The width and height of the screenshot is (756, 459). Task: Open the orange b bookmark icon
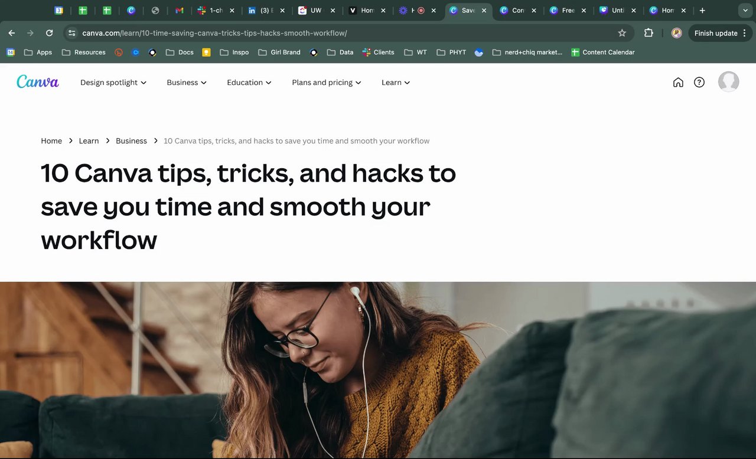pos(119,52)
